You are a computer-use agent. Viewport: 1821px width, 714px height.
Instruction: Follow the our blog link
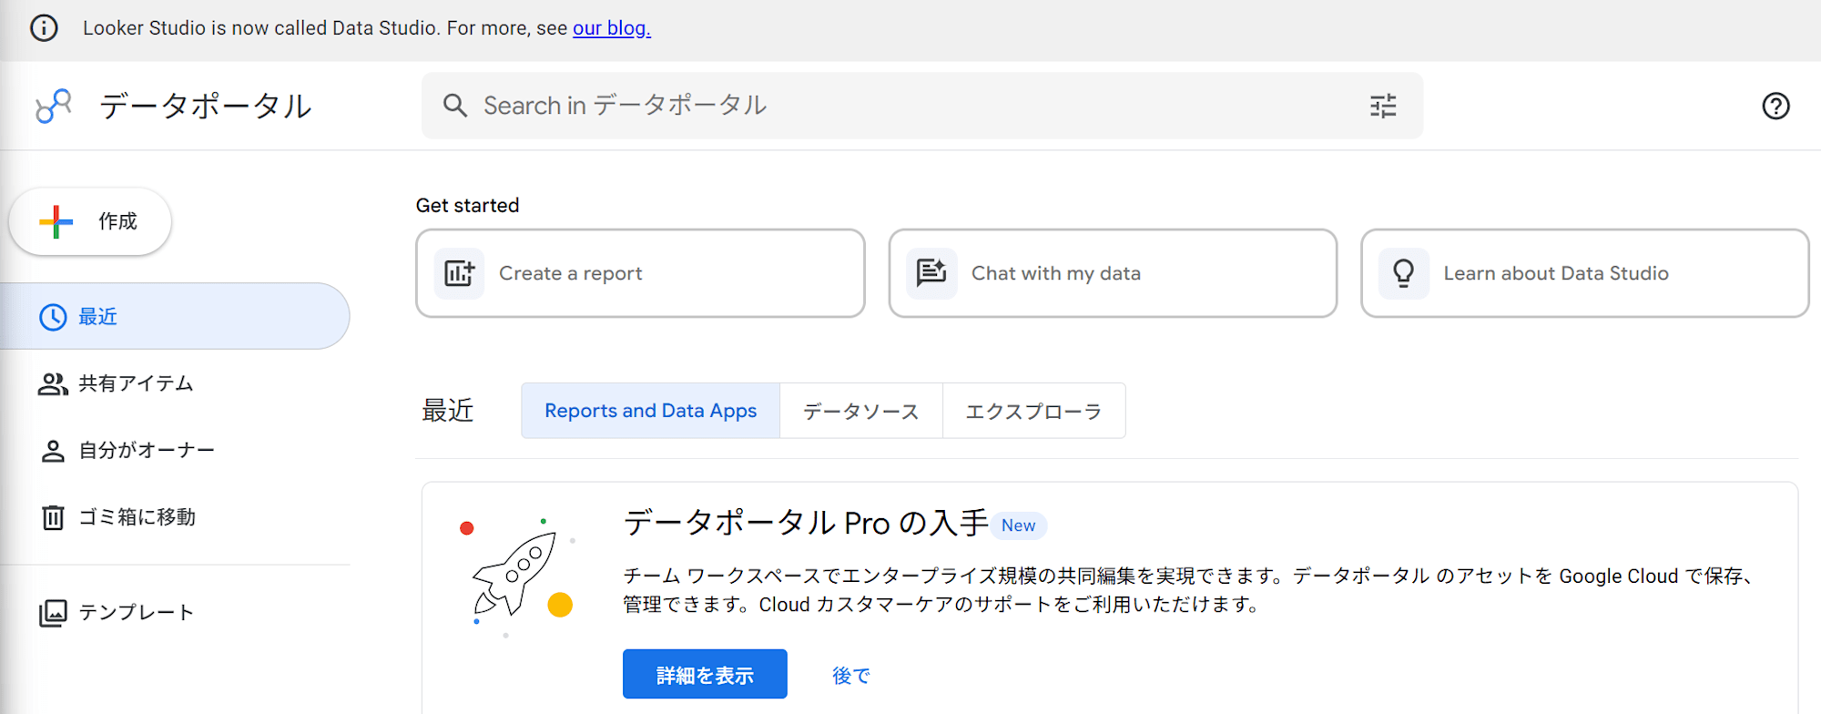click(x=611, y=28)
